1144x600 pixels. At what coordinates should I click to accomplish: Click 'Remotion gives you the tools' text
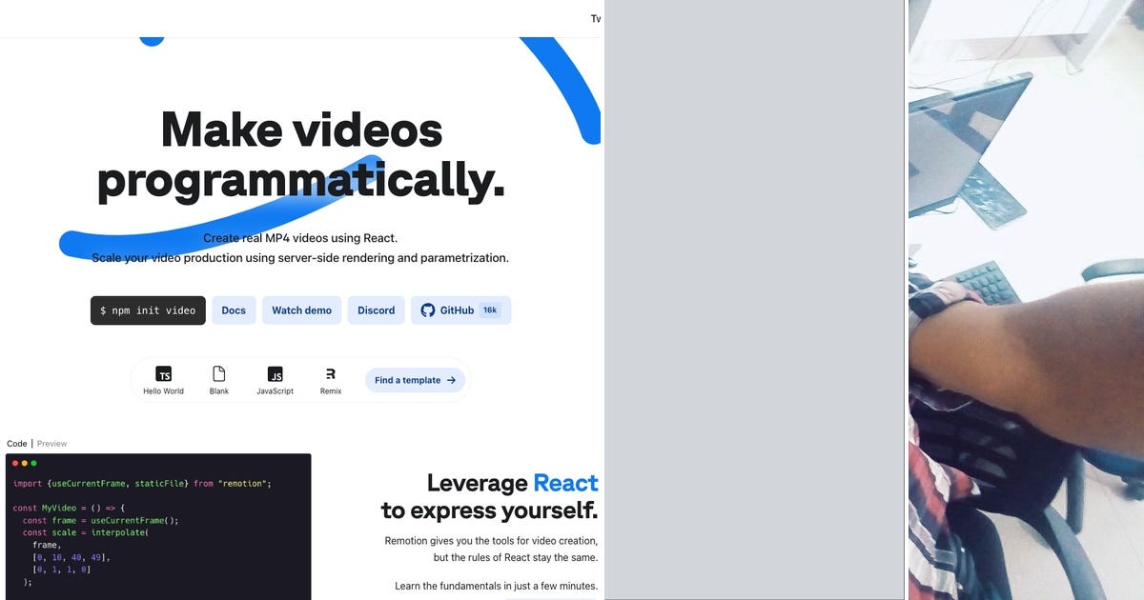pos(491,541)
